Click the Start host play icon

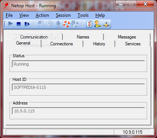[x=10, y=24]
